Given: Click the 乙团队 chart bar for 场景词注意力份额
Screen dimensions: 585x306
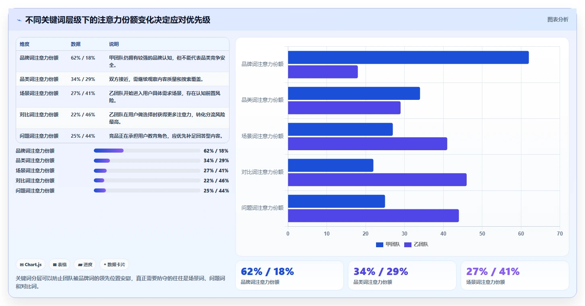Looking at the screenshot, I should 368,144.
